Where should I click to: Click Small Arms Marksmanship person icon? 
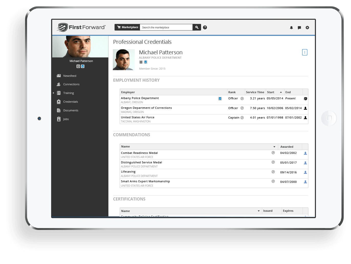pyautogui.click(x=305, y=182)
